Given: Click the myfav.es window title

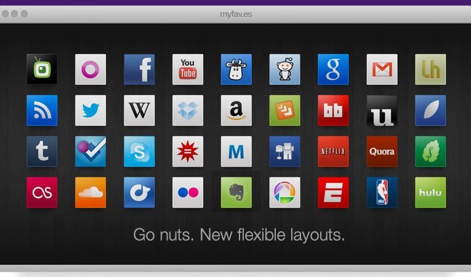Looking at the screenshot, I should 236,14.
